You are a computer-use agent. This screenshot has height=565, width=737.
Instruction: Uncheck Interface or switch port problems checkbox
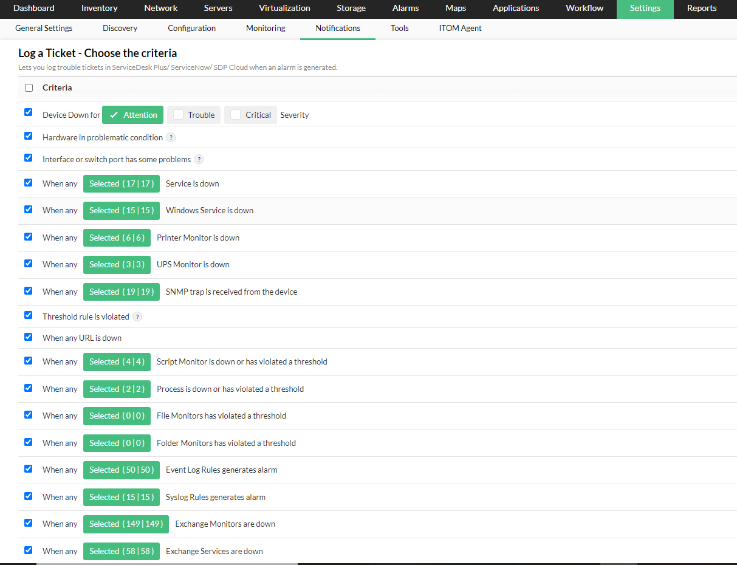coord(28,158)
